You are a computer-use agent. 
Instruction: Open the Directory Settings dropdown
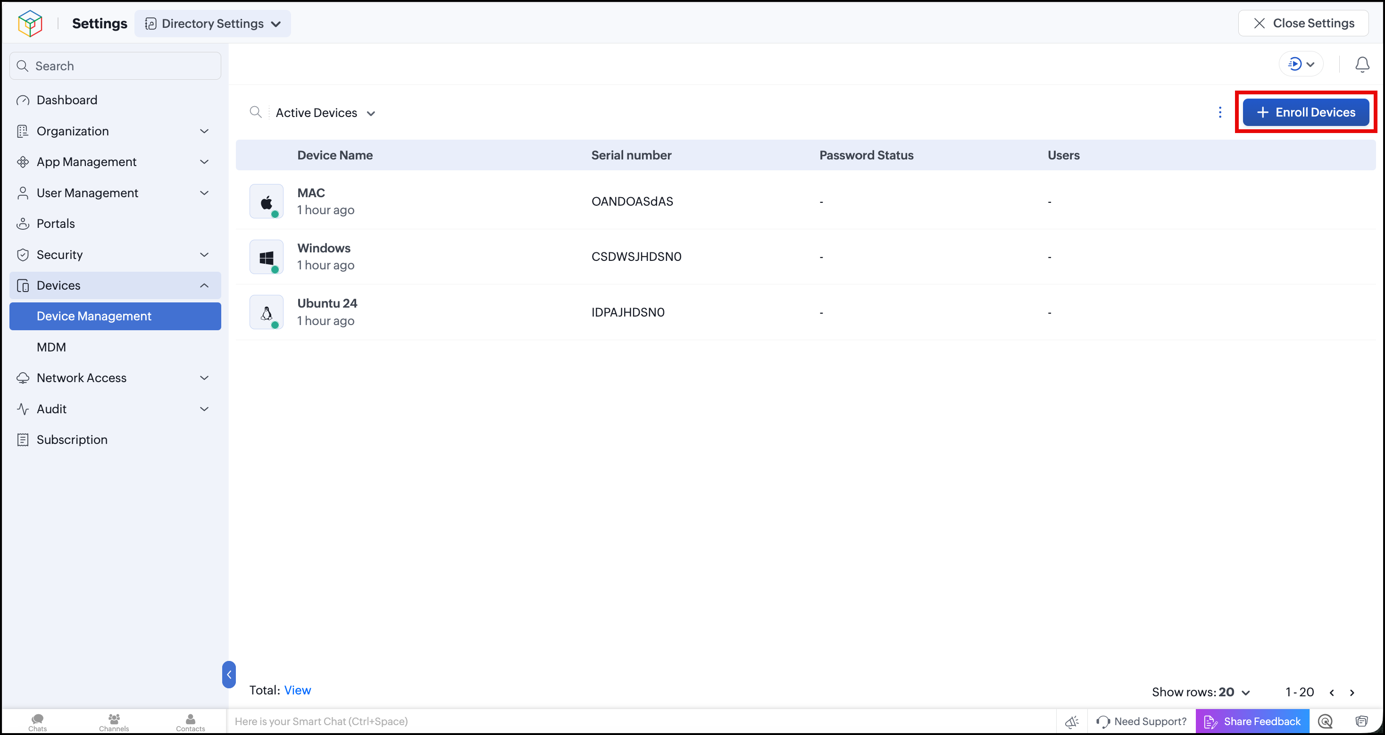click(213, 24)
